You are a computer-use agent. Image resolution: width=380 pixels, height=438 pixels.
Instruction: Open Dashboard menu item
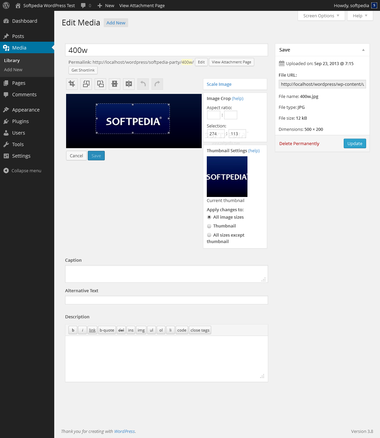[27, 21]
